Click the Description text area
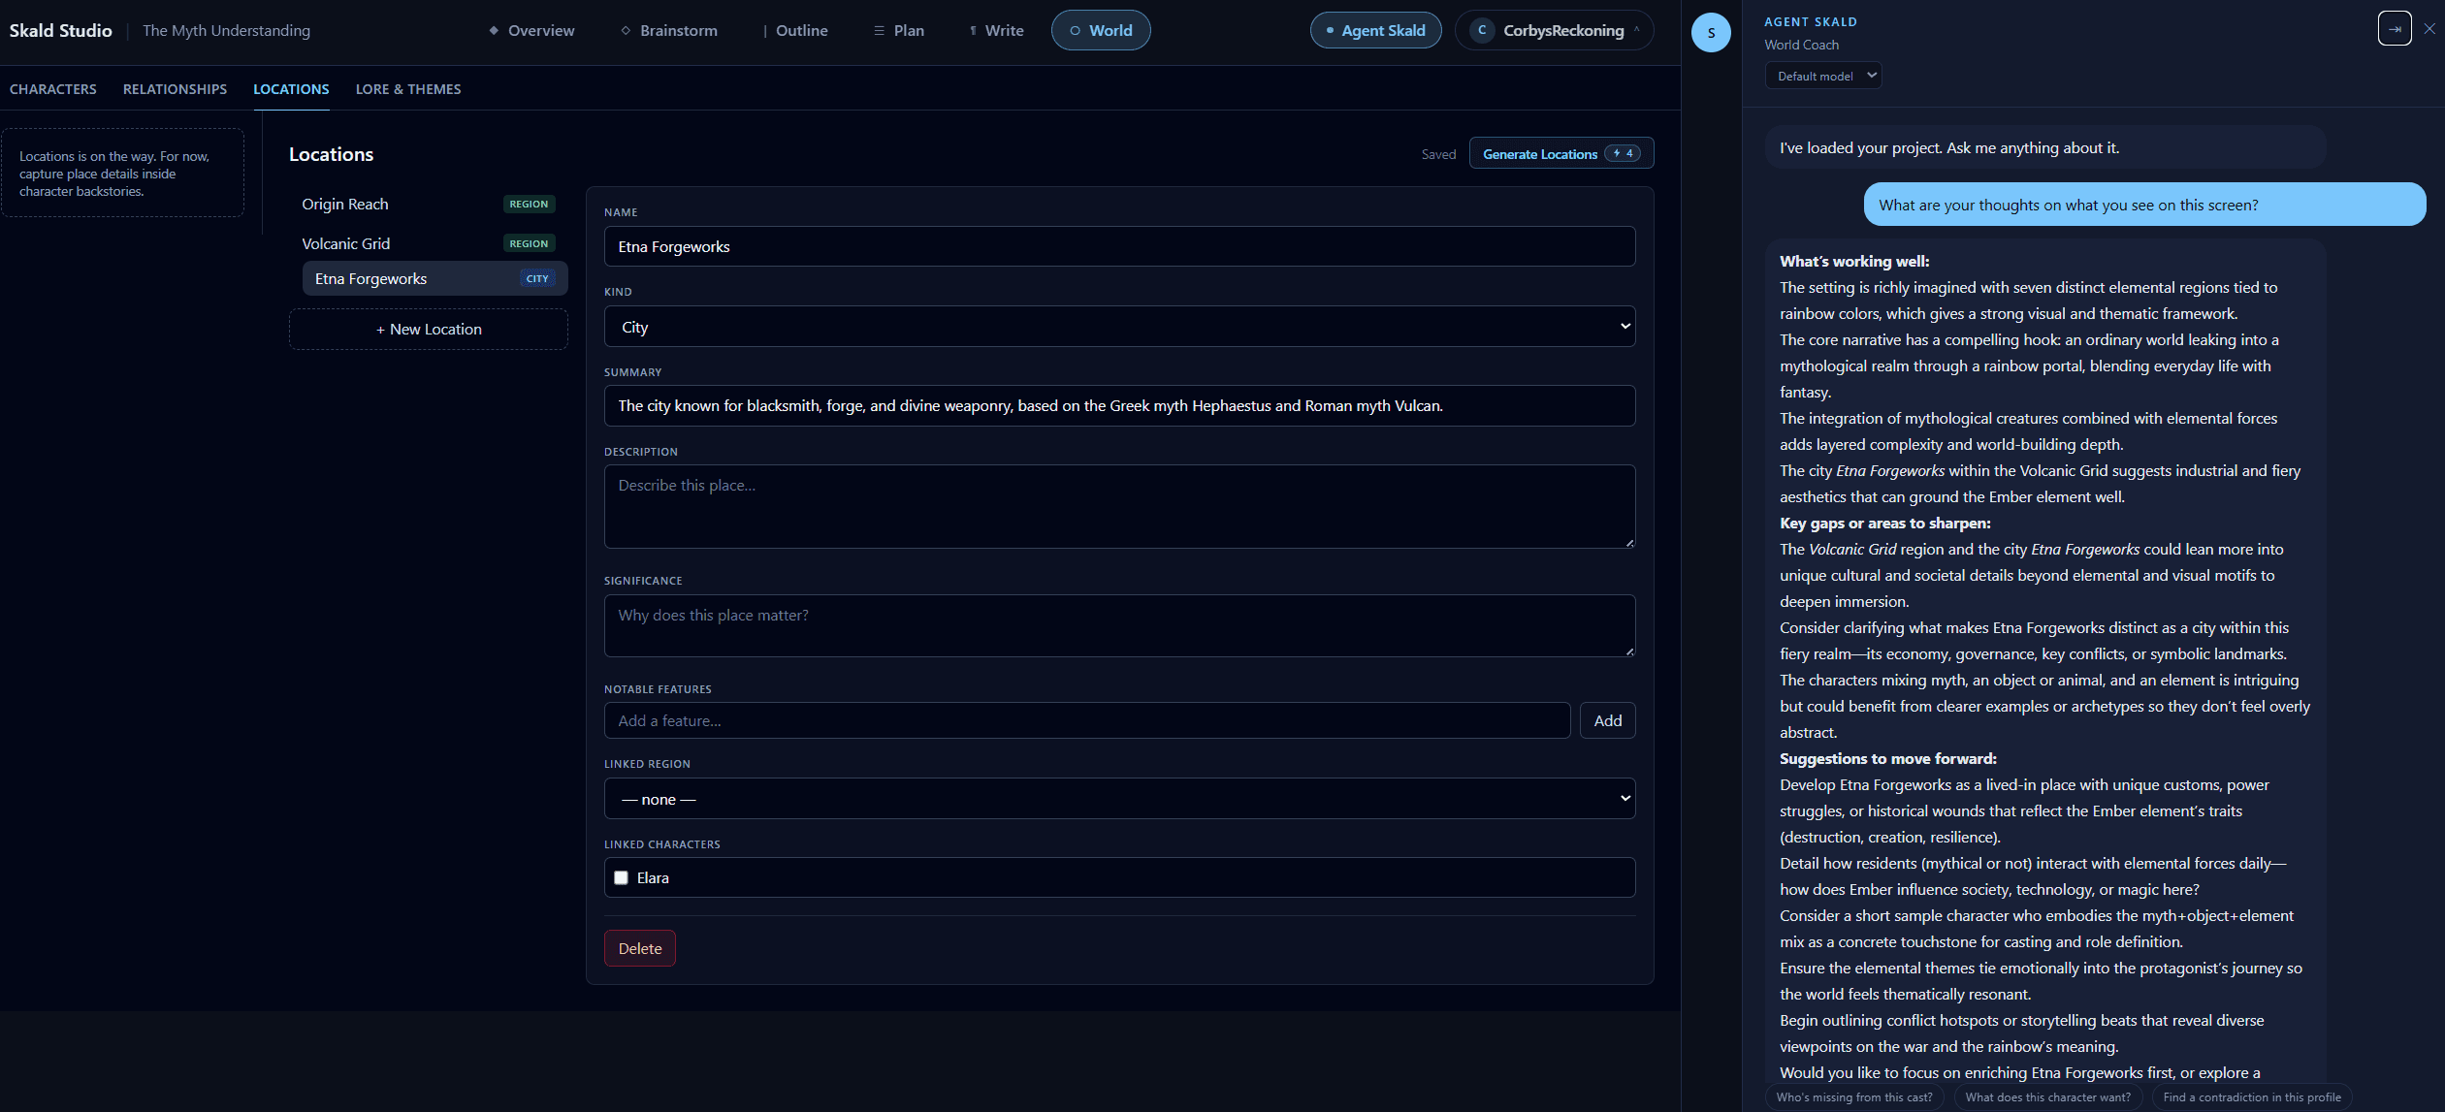This screenshot has height=1112, width=2445. click(x=1119, y=506)
